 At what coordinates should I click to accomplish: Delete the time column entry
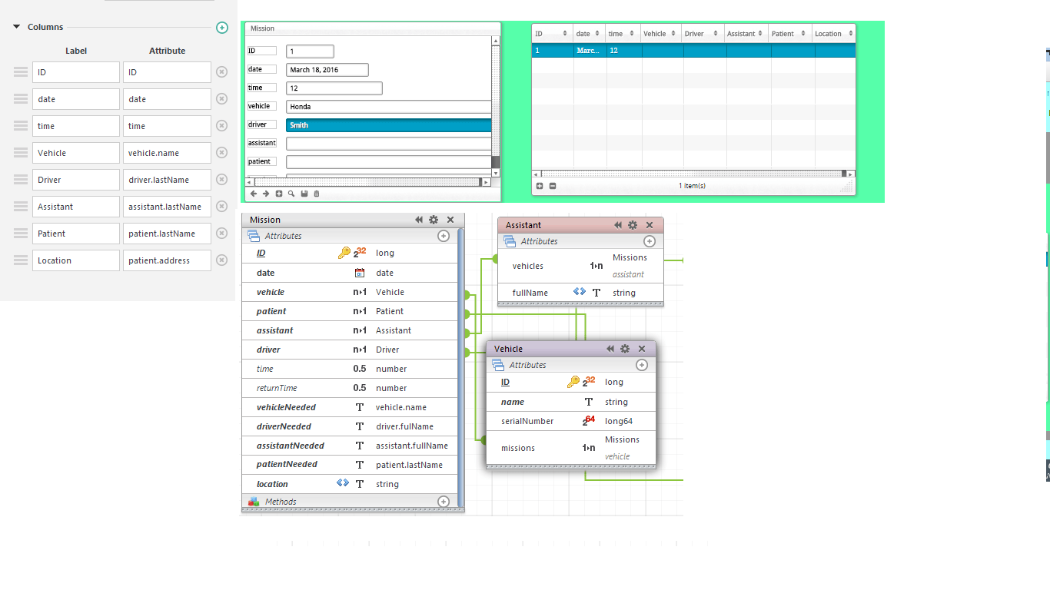click(x=221, y=126)
